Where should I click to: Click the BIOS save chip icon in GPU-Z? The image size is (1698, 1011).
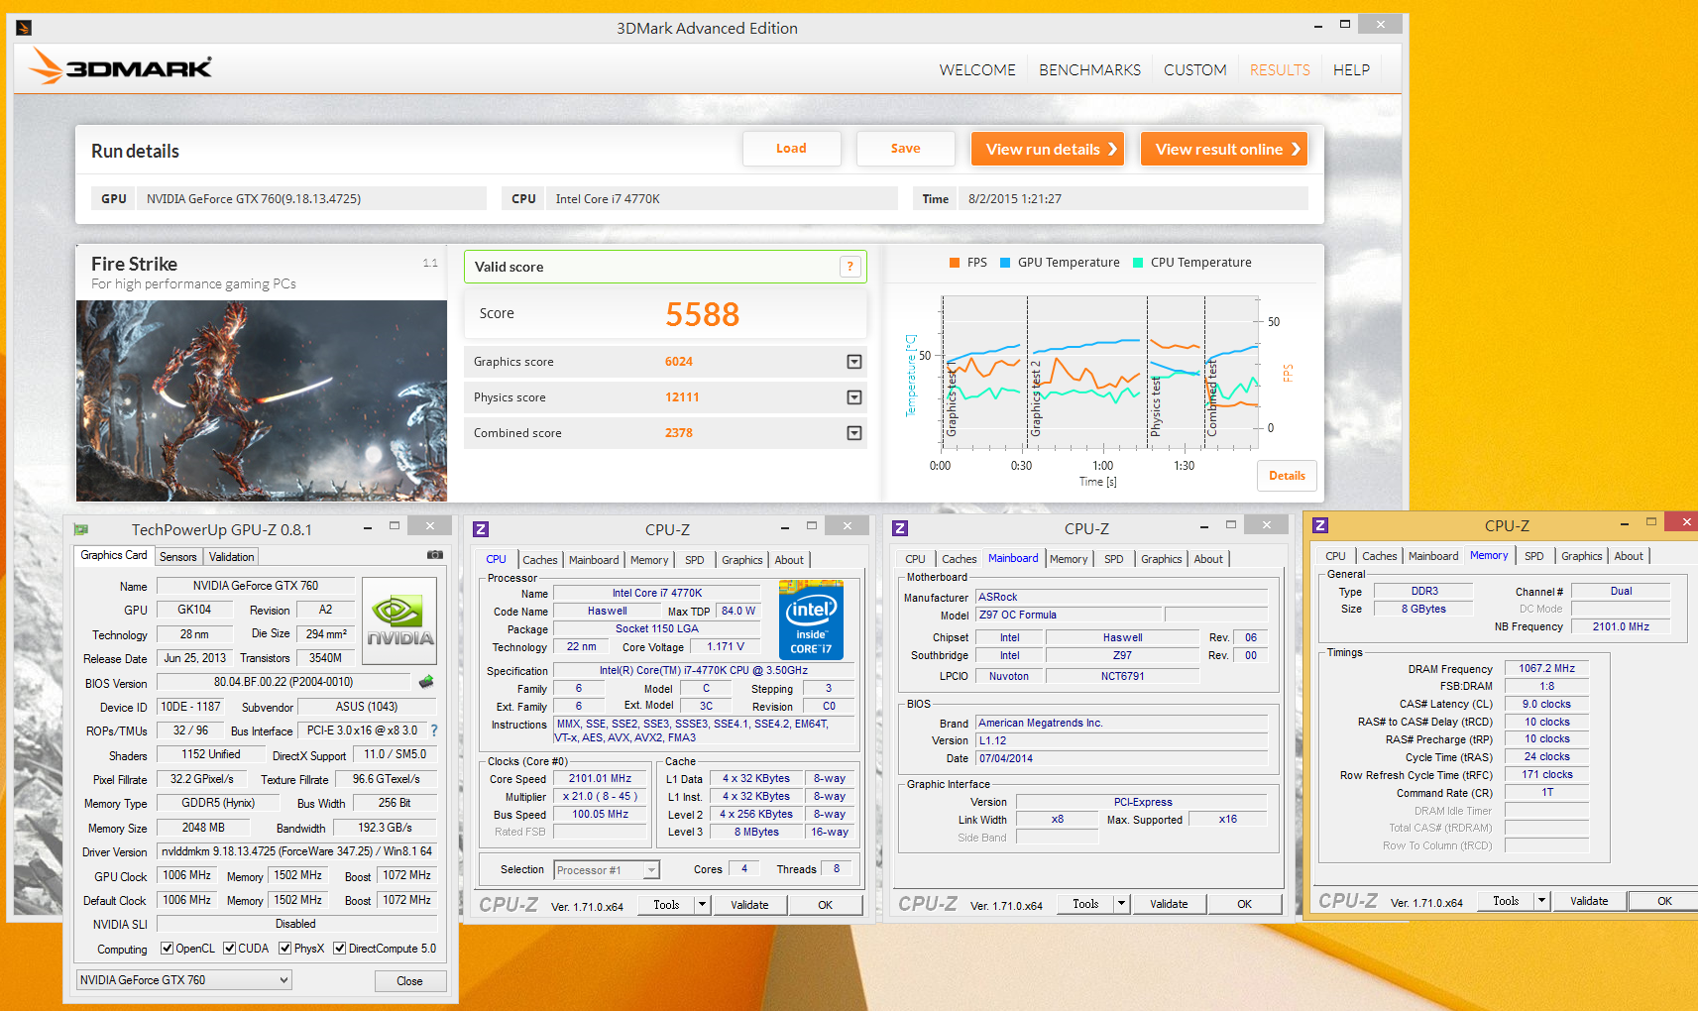[426, 682]
